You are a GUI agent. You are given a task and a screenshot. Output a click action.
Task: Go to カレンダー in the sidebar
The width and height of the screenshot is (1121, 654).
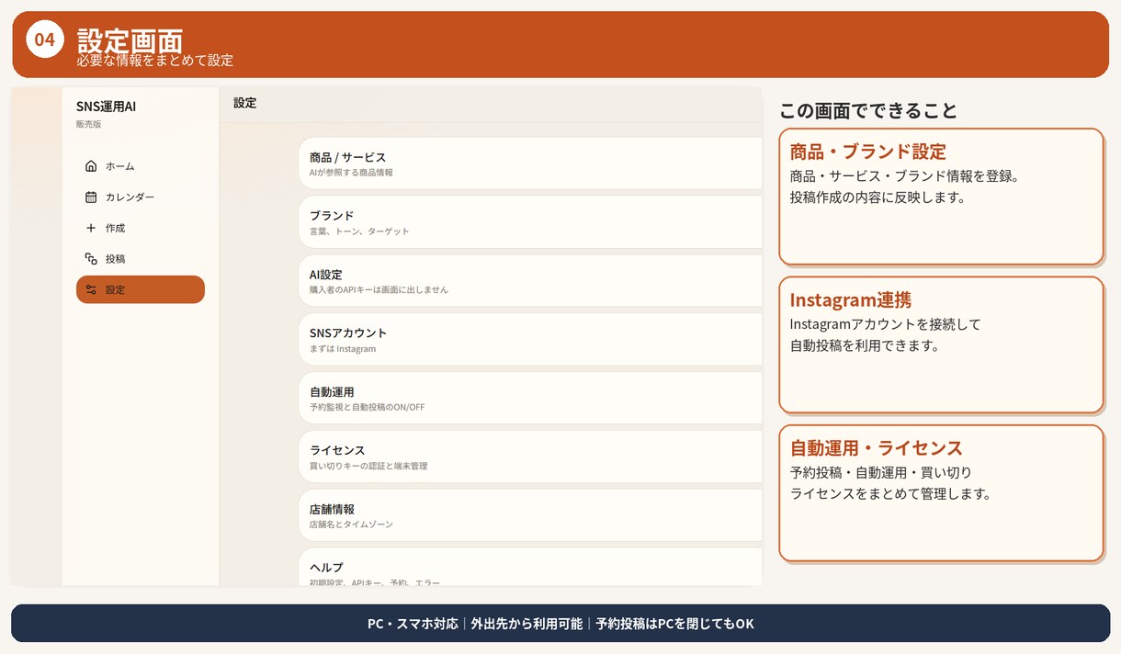[x=141, y=197]
